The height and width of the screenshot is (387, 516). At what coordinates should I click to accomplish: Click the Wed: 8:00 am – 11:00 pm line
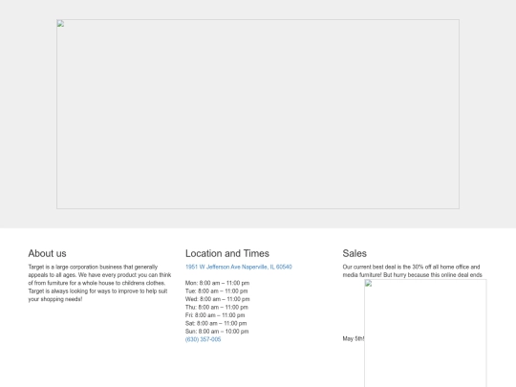[218, 299]
